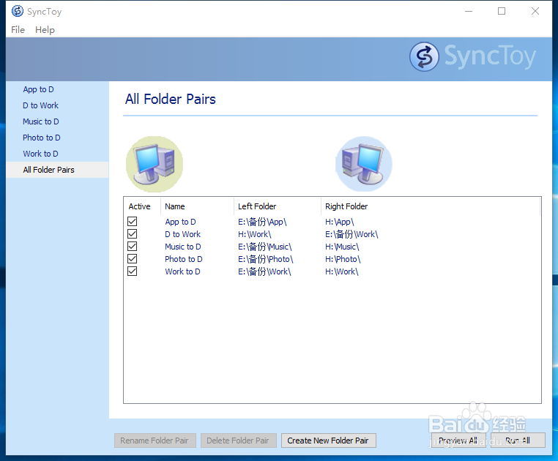Click Music to D name in table
Image resolution: width=558 pixels, height=461 pixels.
183,247
